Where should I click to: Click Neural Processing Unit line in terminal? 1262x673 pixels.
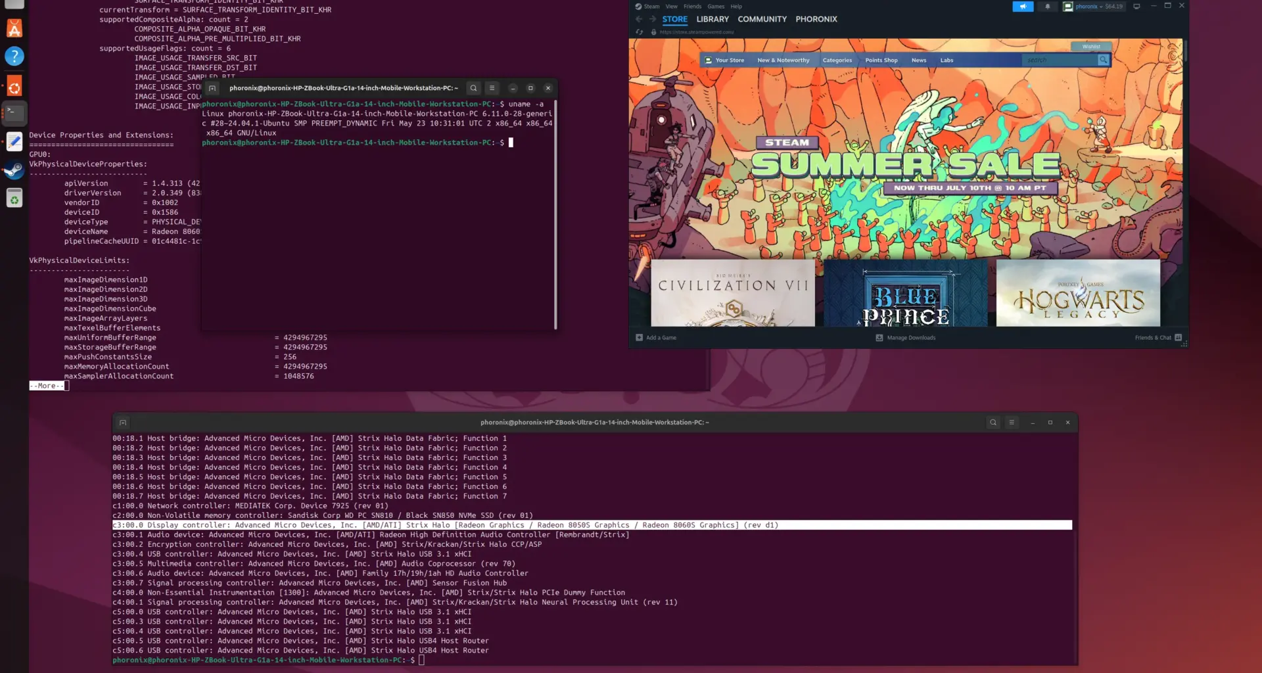tap(395, 602)
